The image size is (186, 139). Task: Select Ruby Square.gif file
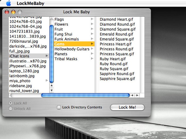114,69
